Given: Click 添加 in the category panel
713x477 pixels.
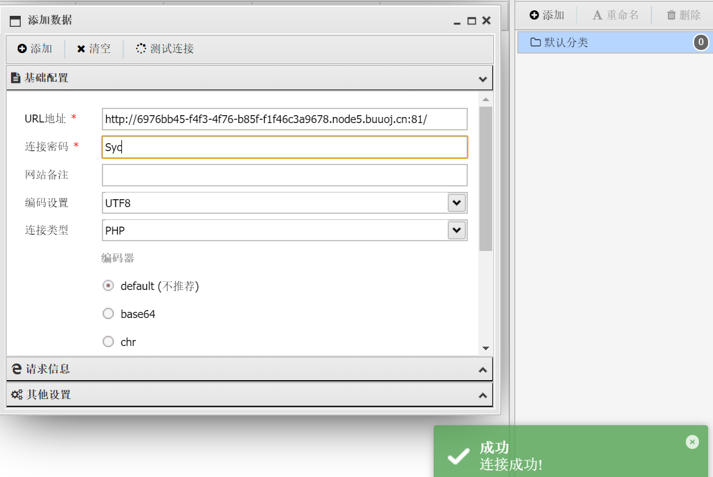Looking at the screenshot, I should click(546, 15).
